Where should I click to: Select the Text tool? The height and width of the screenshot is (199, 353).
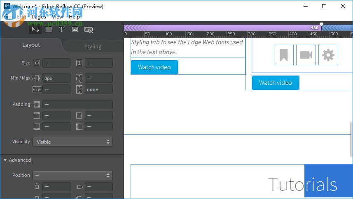coord(61,30)
